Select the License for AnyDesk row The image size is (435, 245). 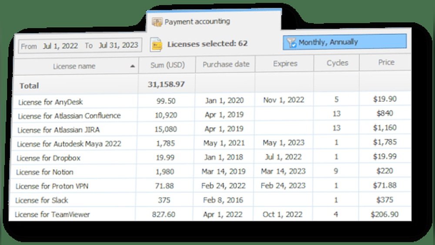pyautogui.click(x=50, y=102)
